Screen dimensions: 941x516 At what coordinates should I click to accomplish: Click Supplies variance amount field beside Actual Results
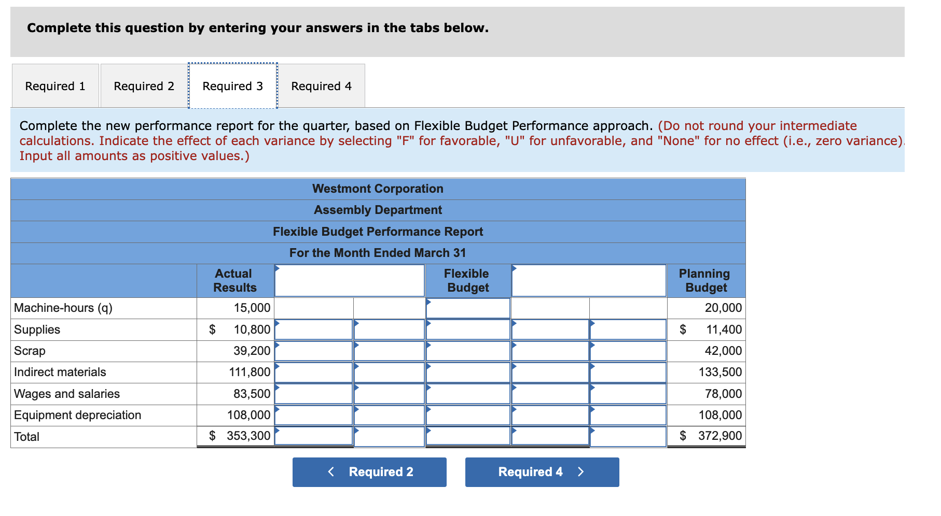[314, 329]
